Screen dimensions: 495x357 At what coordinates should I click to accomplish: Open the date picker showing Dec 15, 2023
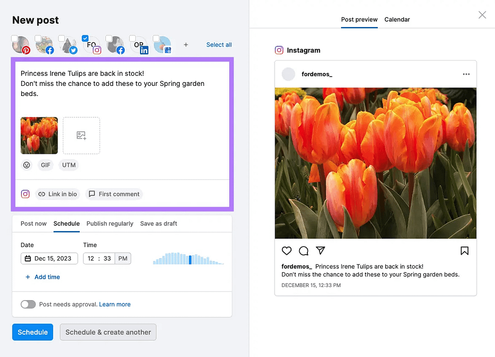(x=49, y=259)
